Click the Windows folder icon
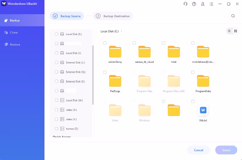The height and width of the screenshot is (160, 242). [x=145, y=110]
